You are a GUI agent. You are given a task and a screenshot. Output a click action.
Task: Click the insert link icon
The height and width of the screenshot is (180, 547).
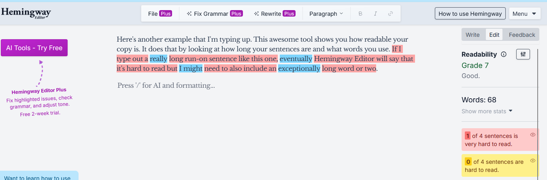[390, 14]
